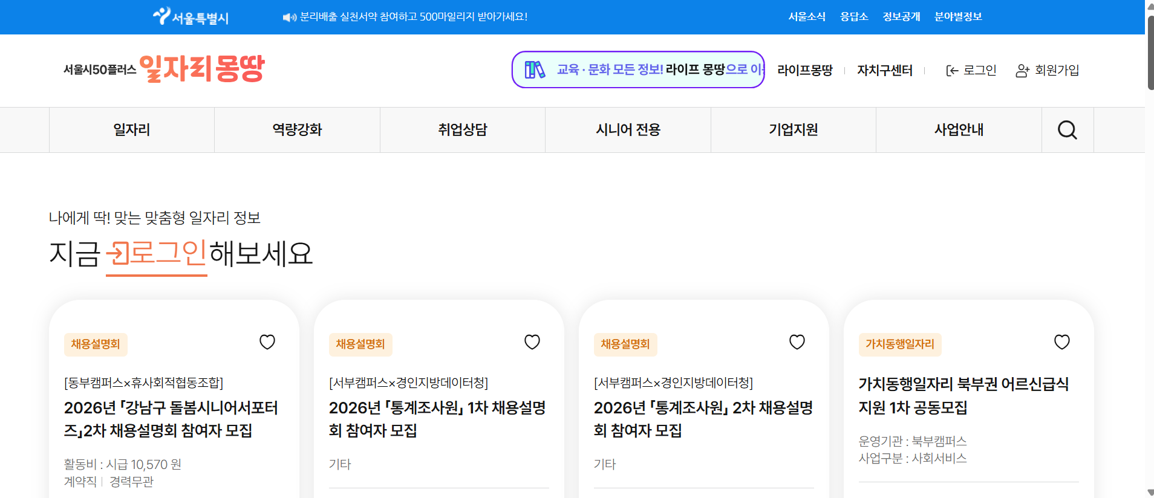
Task: Open 통계조사원 2차 채용설명회 posting
Action: pos(703,419)
